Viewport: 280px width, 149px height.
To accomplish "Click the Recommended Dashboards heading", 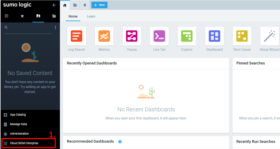I will [90, 141].
